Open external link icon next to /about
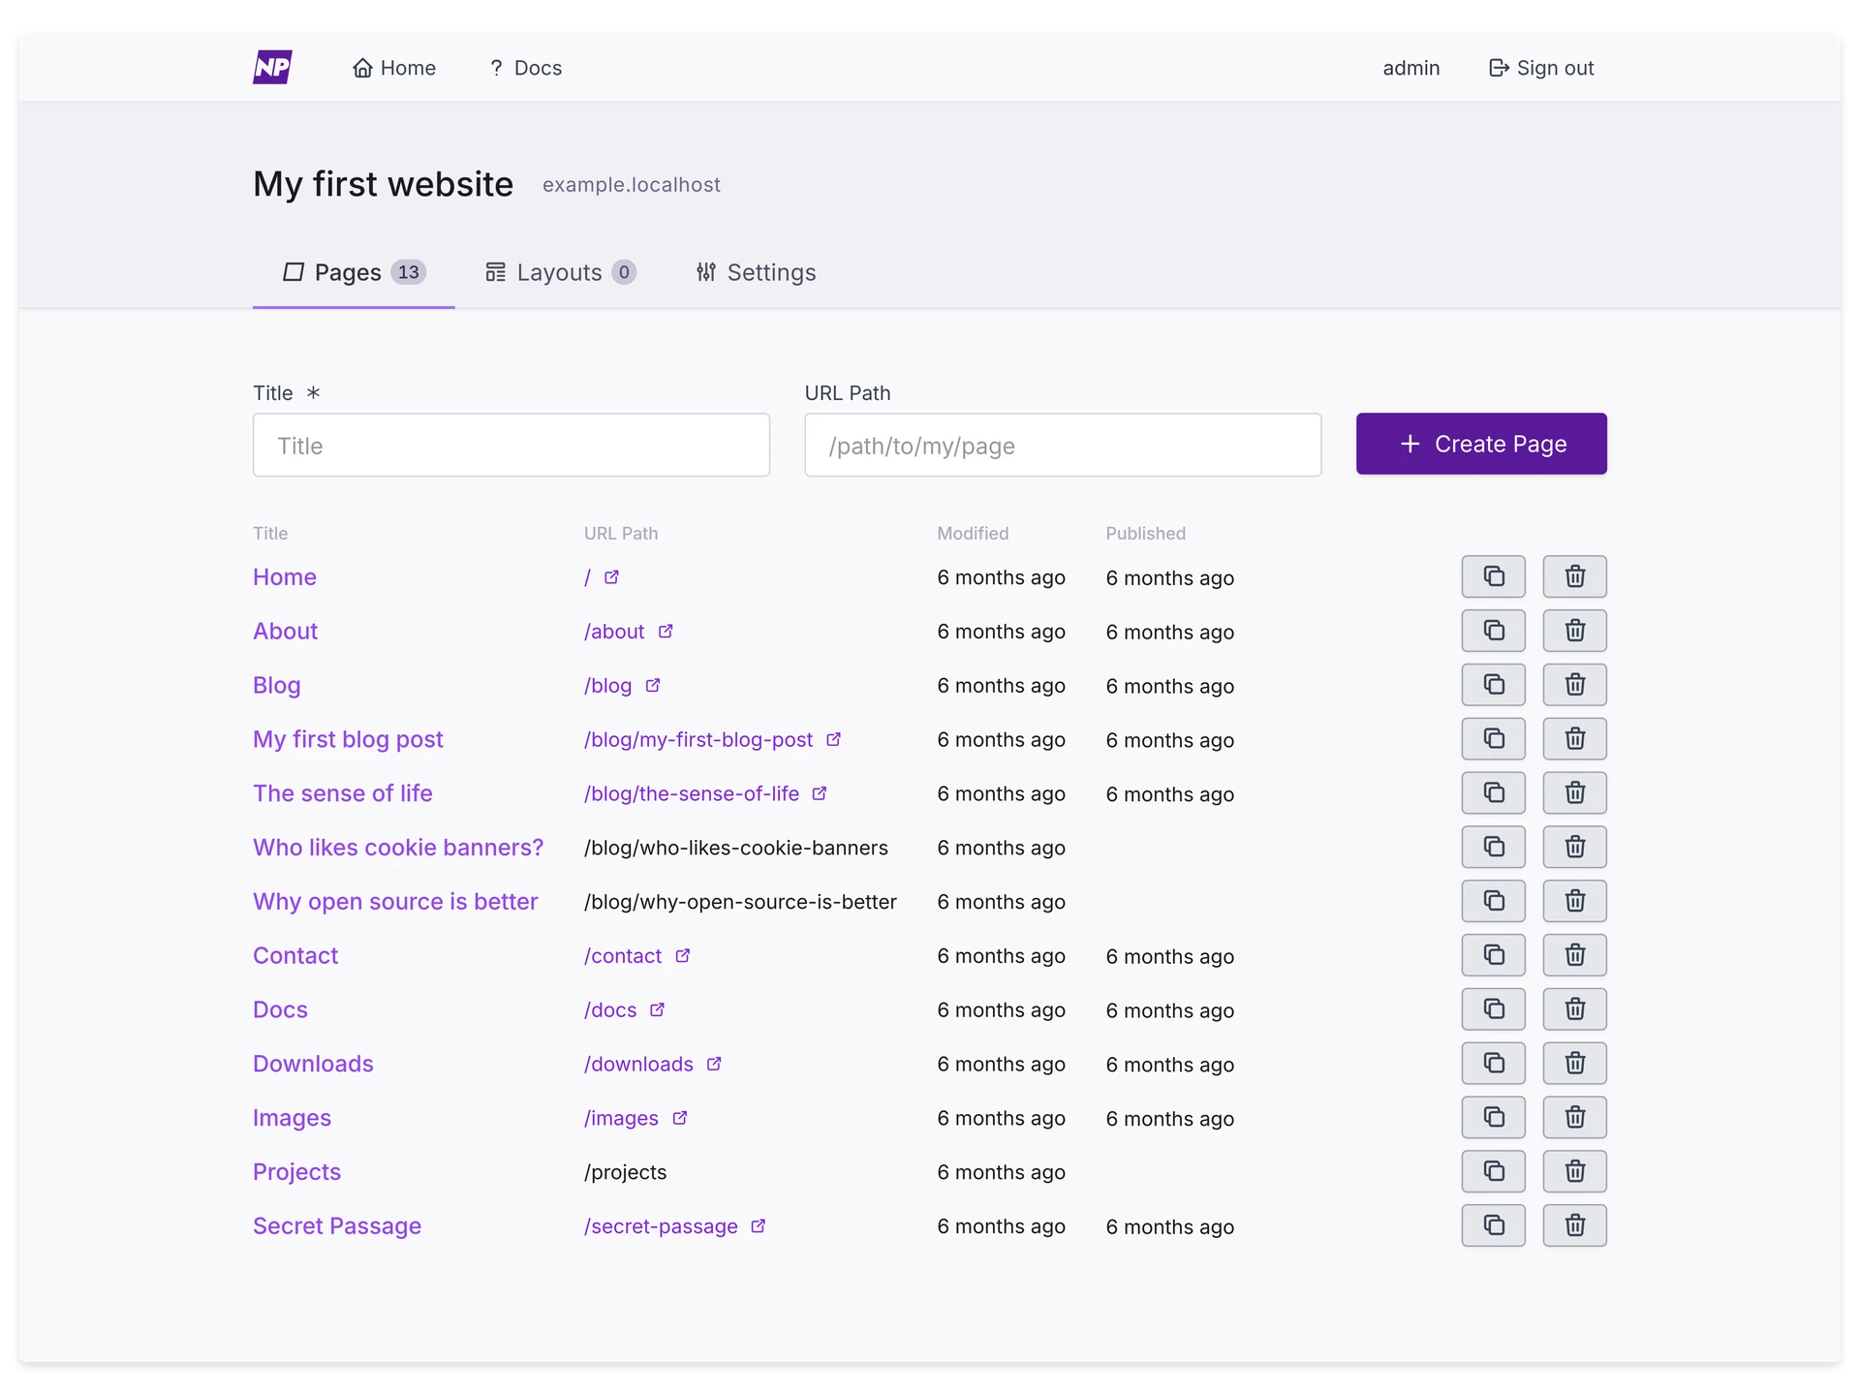Image resolution: width=1860 pixels, height=1395 pixels. pyautogui.click(x=666, y=631)
